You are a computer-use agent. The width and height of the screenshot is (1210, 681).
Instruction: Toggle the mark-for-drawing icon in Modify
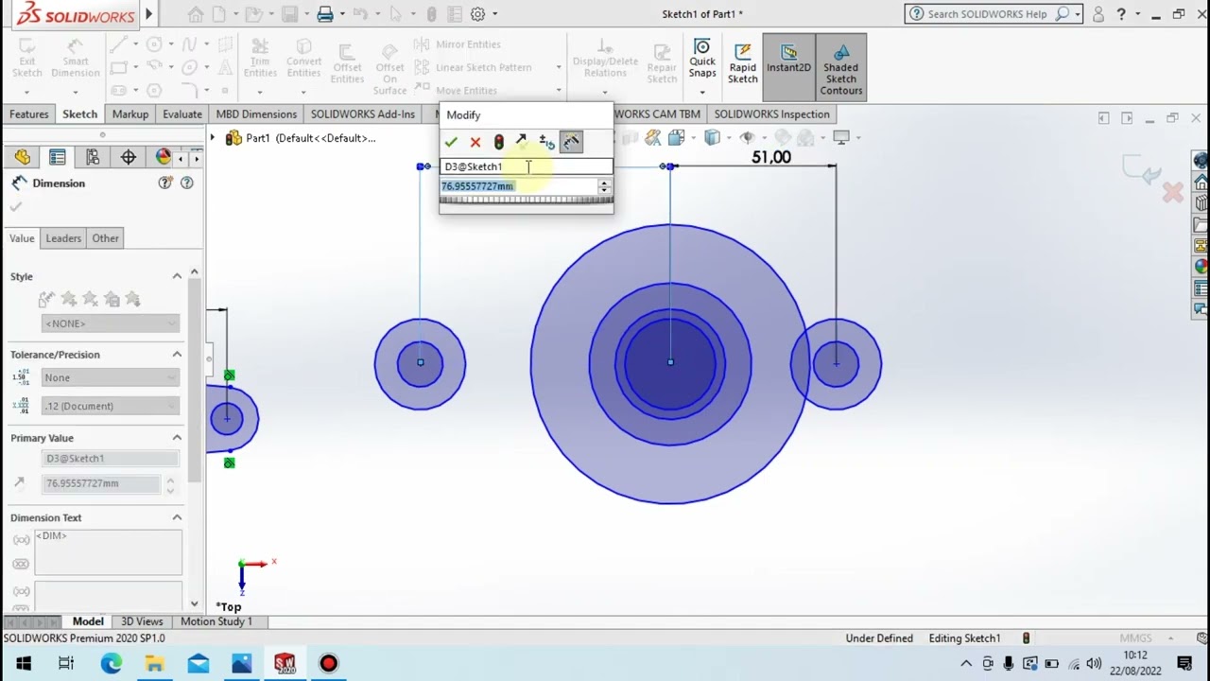click(571, 142)
